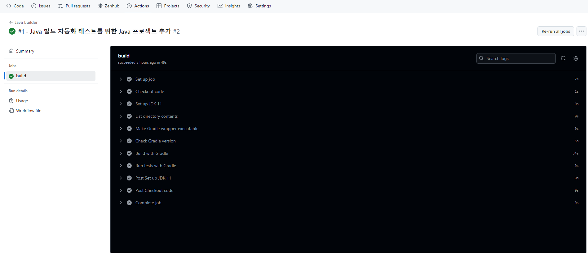
Task: Click the Re-run all jobs button
Action: click(x=555, y=31)
